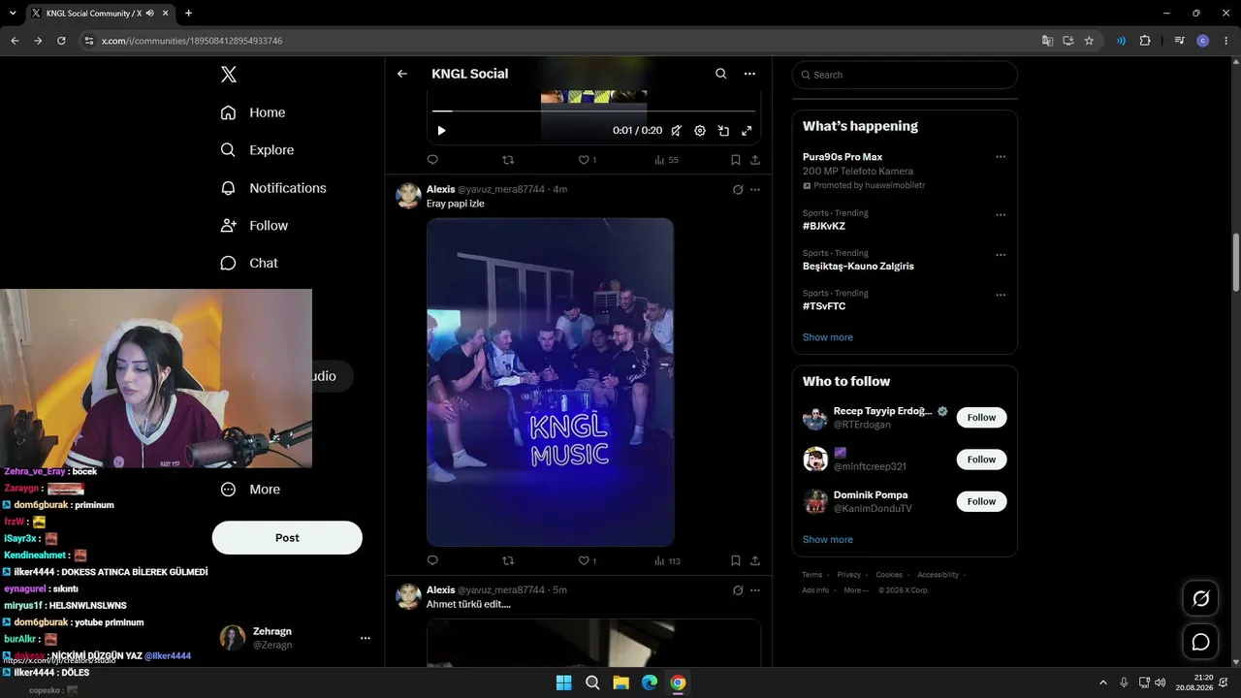Show more trends under What's happening
1241x698 pixels.
point(828,337)
